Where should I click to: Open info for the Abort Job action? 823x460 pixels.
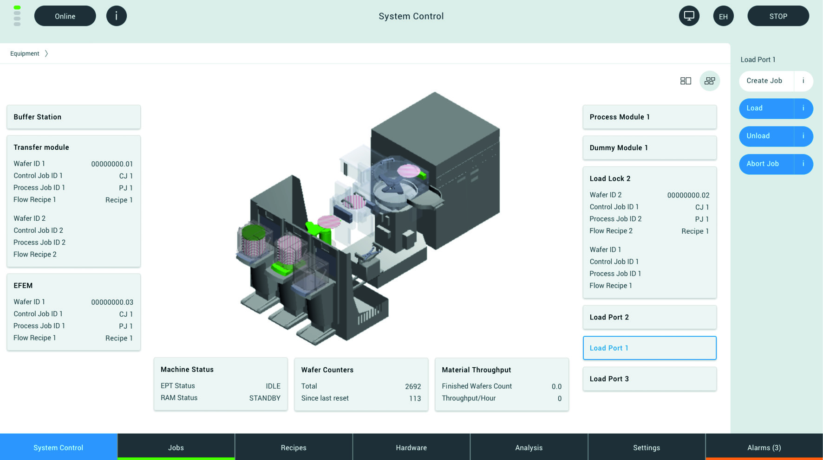803,164
